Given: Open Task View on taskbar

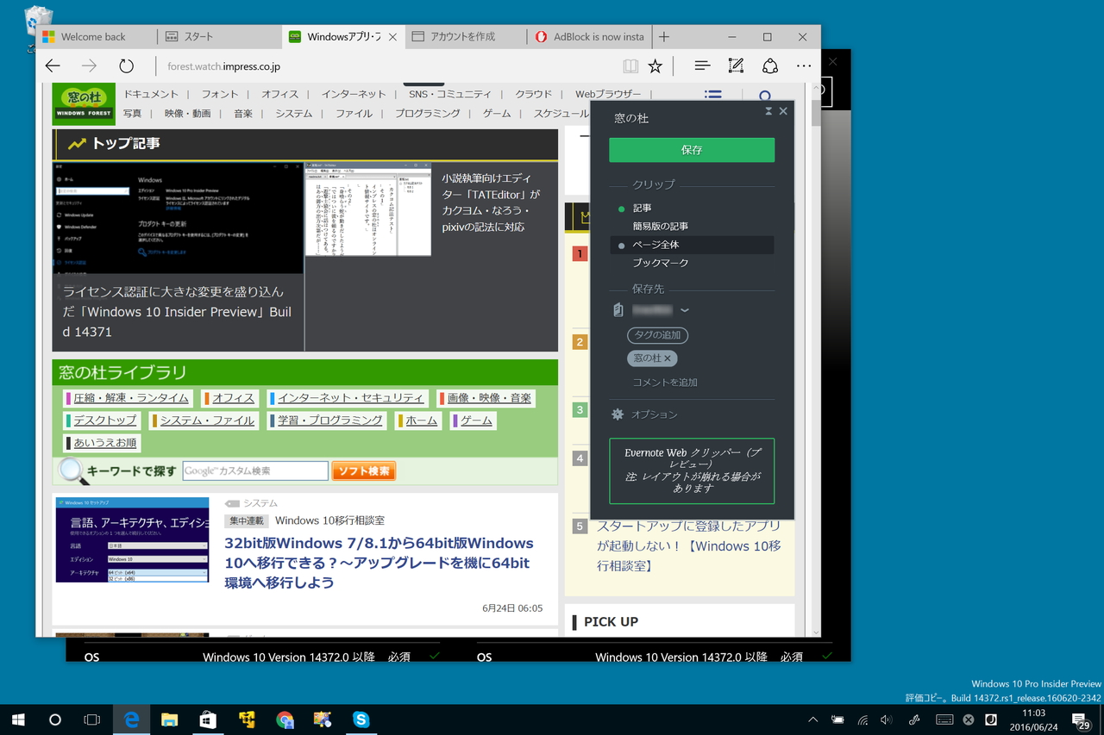Looking at the screenshot, I should pyautogui.click(x=92, y=719).
